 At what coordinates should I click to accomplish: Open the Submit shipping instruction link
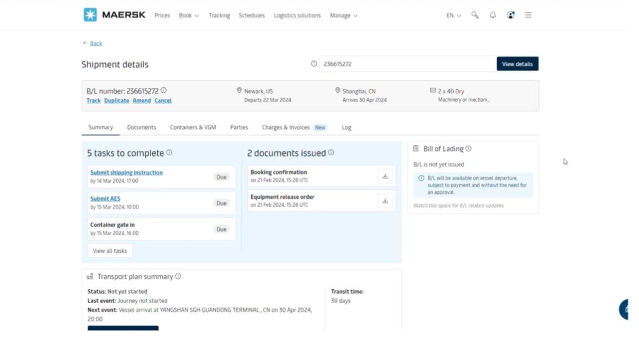pos(126,173)
